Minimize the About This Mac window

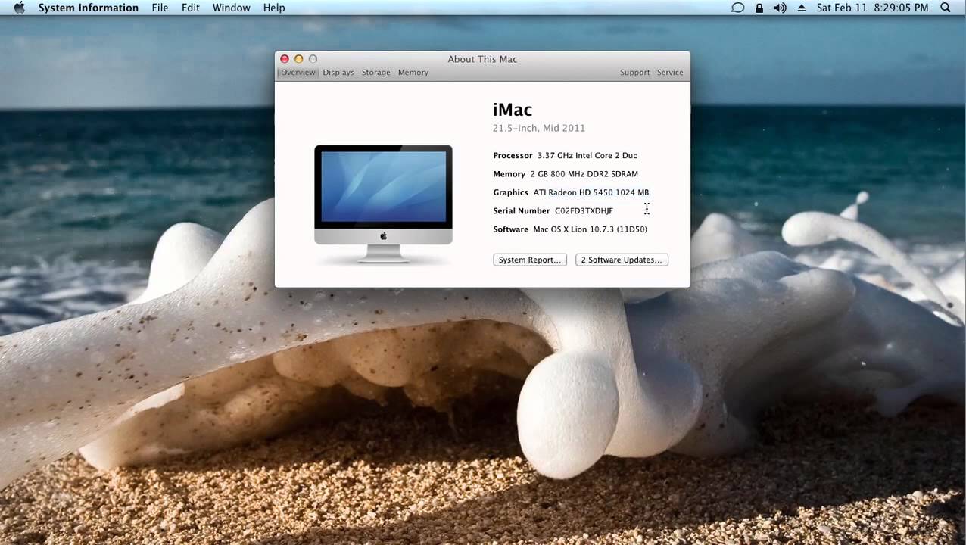tap(299, 59)
